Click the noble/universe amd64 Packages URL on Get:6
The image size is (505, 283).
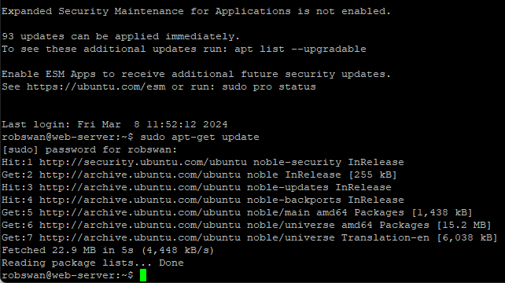[x=140, y=225]
